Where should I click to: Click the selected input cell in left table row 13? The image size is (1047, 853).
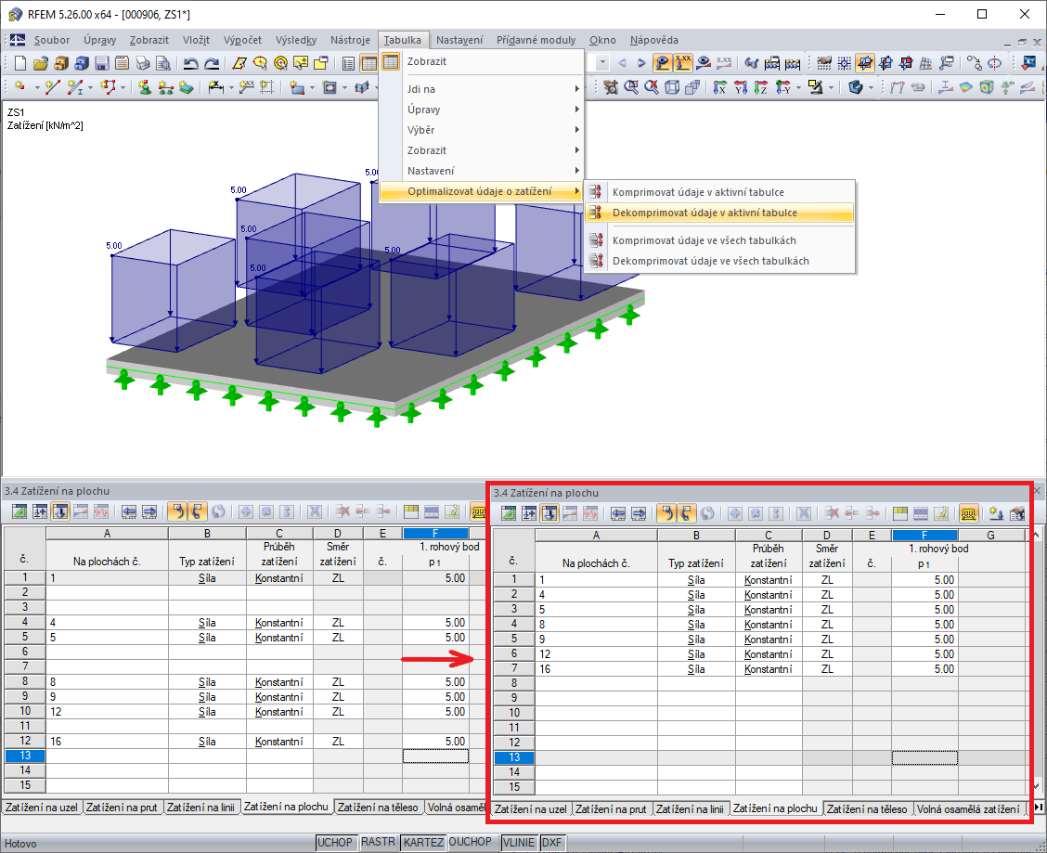point(435,756)
